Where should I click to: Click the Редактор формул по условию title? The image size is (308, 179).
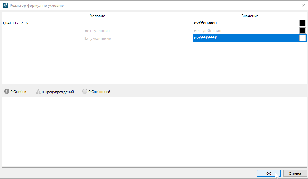pos(37,6)
